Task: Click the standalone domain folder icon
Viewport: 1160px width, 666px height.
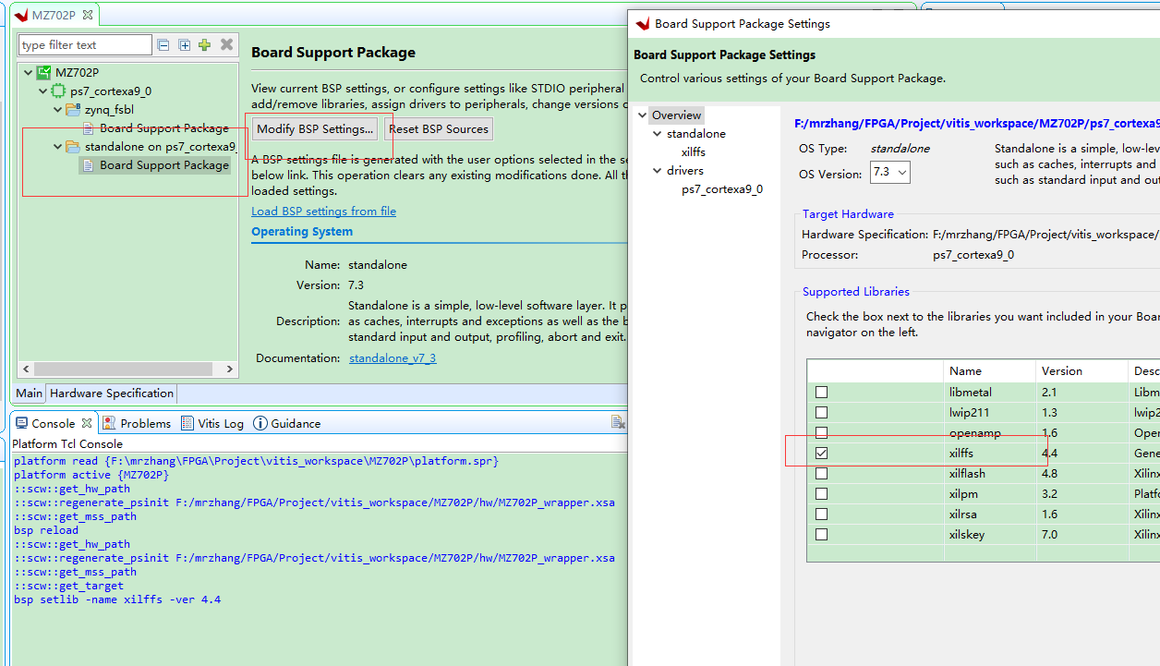Action: point(73,146)
